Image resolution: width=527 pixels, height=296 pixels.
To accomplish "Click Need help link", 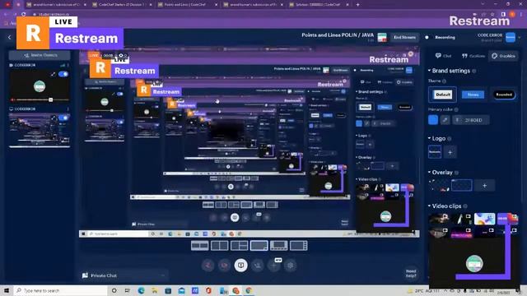I will click(x=411, y=274).
